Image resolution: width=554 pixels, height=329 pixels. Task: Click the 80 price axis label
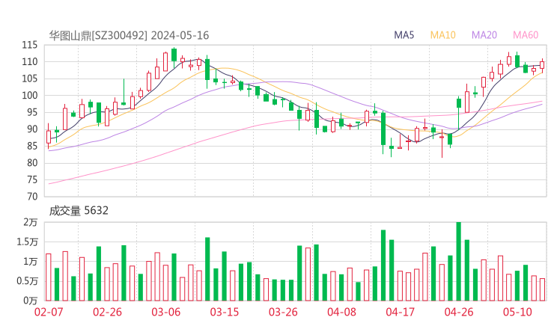32,163
